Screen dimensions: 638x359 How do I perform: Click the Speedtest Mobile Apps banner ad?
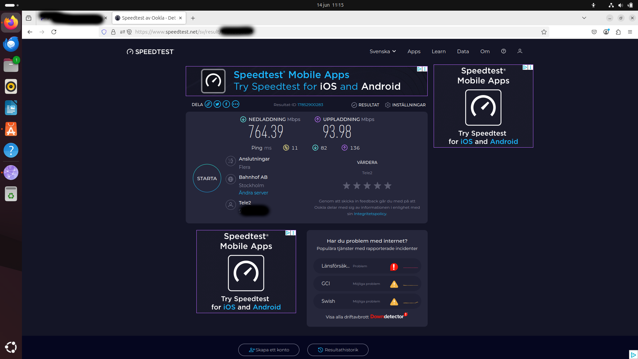coord(307,81)
